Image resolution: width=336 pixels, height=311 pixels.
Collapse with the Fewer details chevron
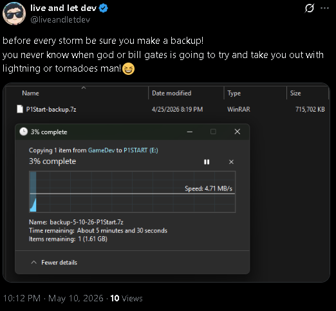coord(34,263)
